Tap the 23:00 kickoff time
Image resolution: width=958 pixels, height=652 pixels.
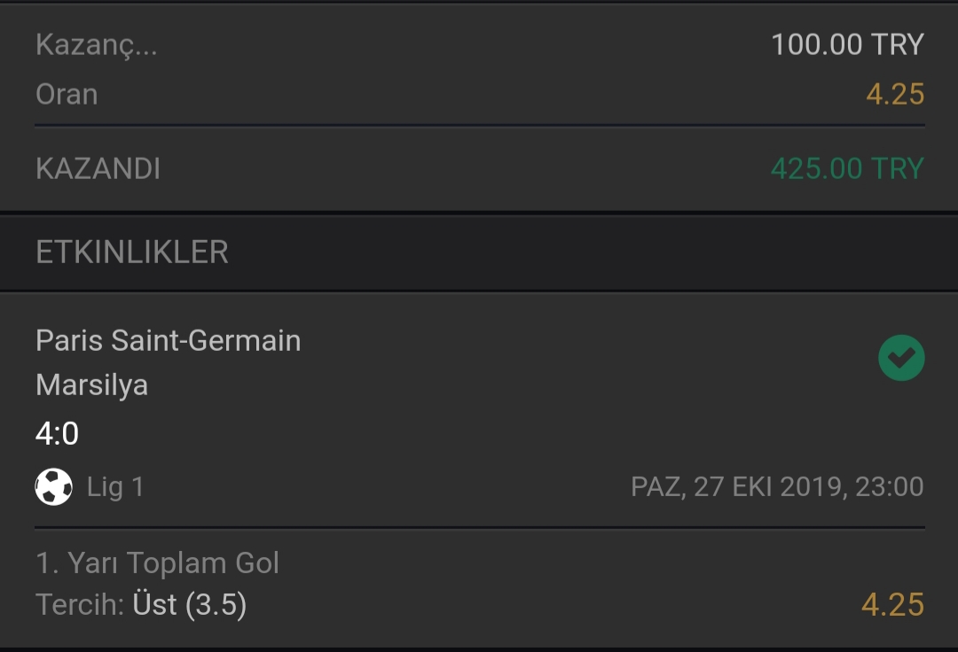coord(889,486)
